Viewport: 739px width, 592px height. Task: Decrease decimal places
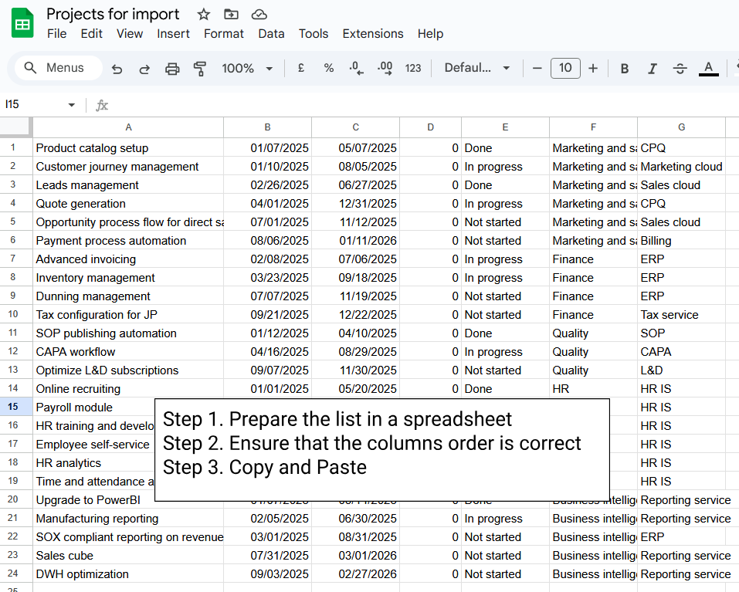click(x=356, y=68)
